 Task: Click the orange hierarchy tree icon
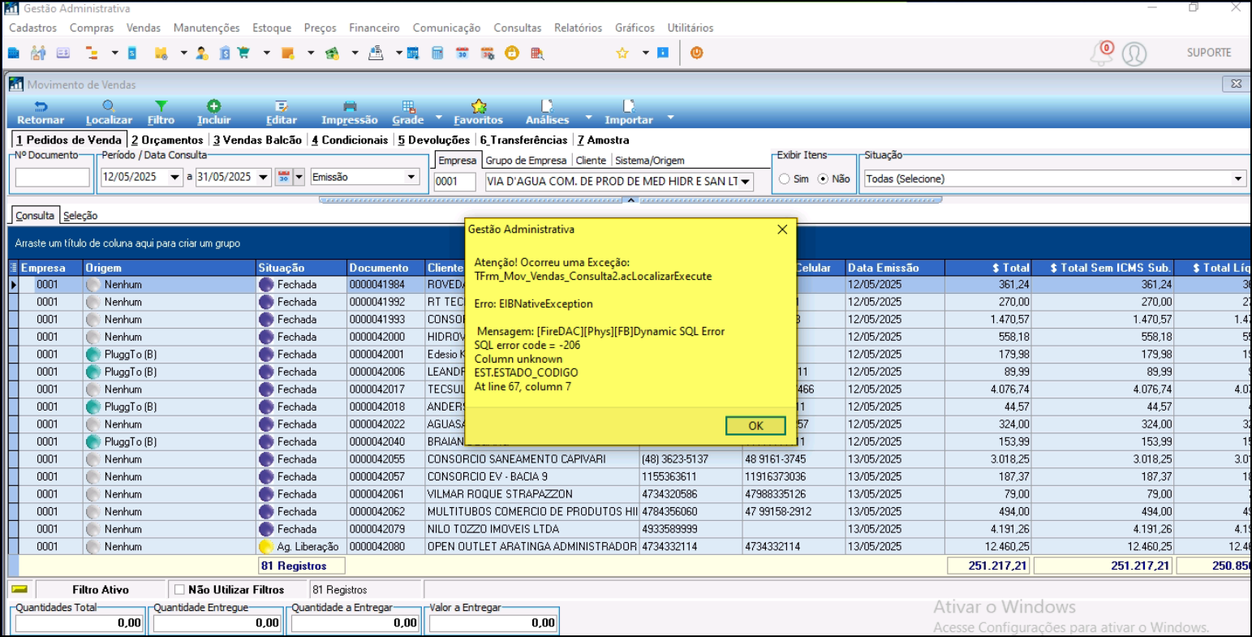[92, 53]
